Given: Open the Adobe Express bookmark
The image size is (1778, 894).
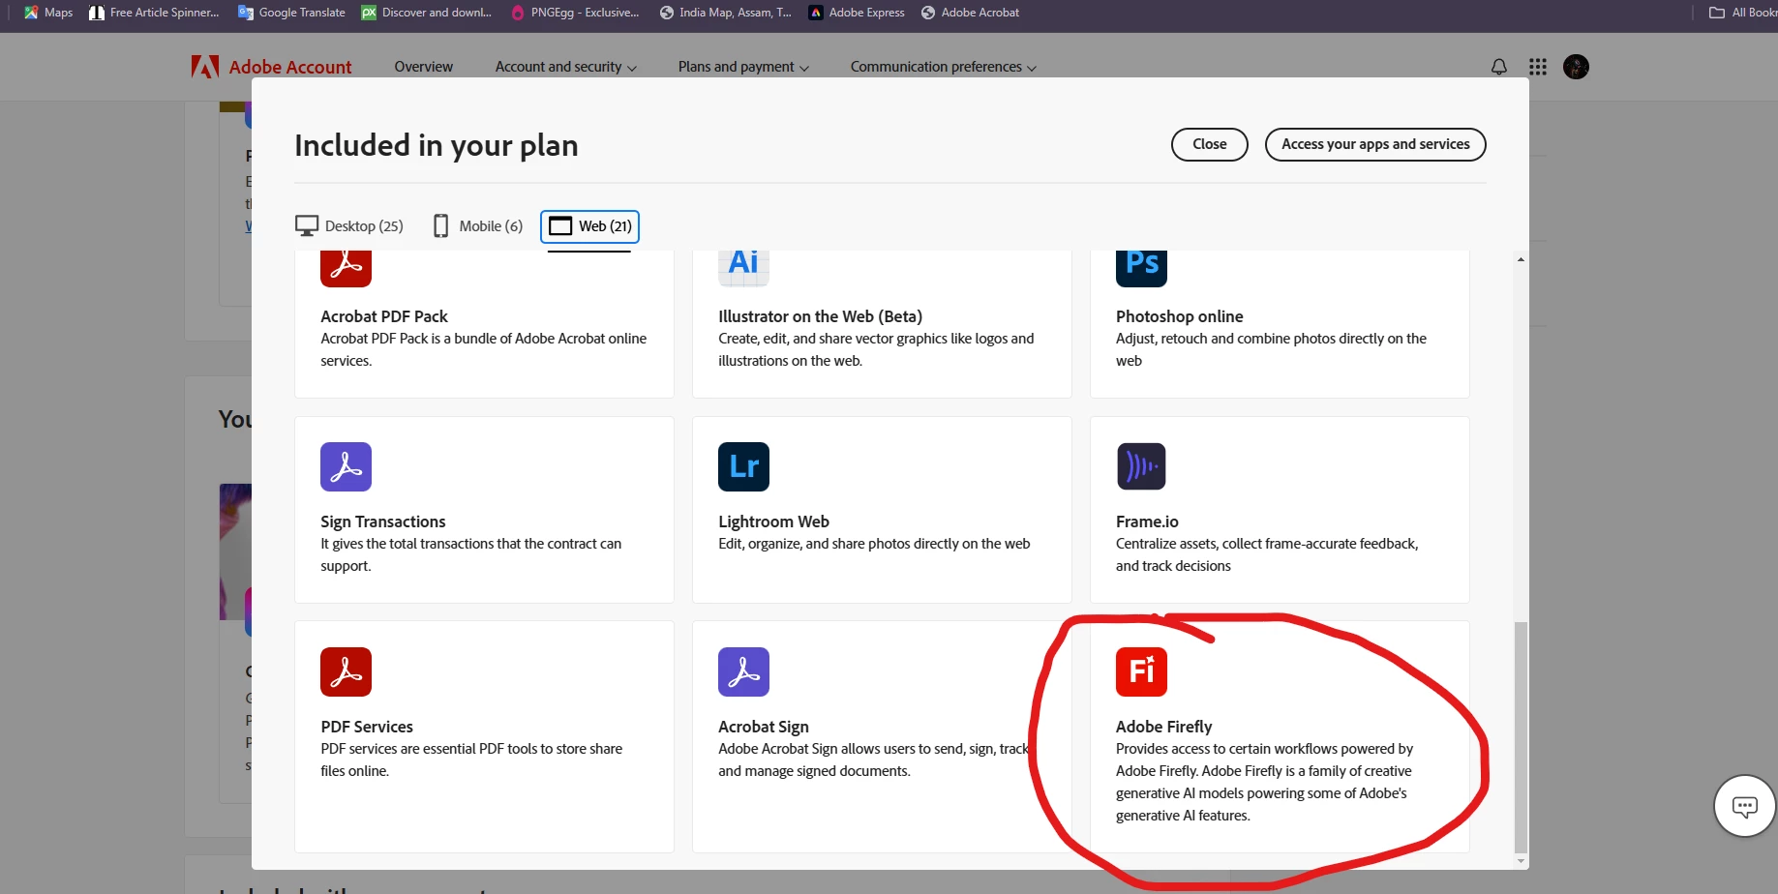Looking at the screenshot, I should (857, 13).
